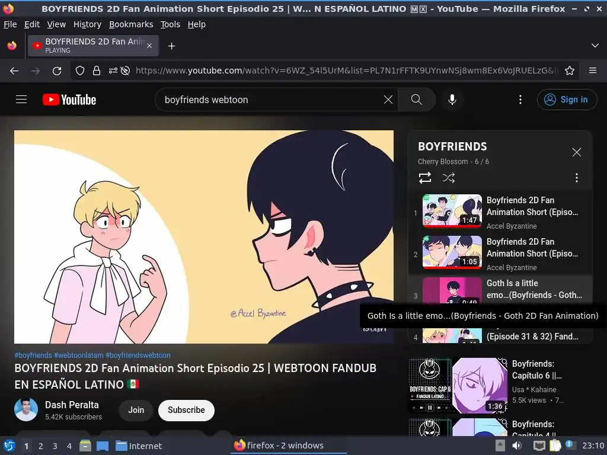The height and width of the screenshot is (455, 607).
Task: Open Boyfriends: Capítulo 6 recommended thumbnail
Action: coord(458,385)
